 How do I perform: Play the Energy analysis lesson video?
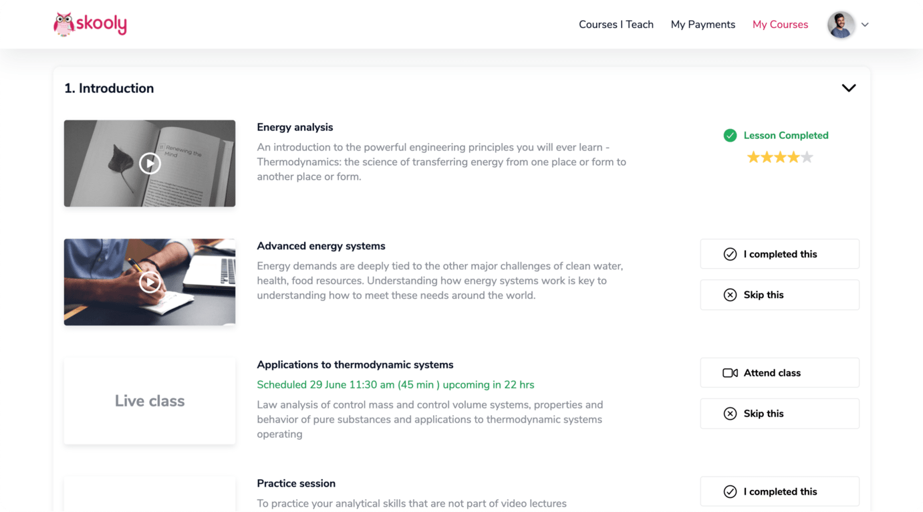coord(150,163)
